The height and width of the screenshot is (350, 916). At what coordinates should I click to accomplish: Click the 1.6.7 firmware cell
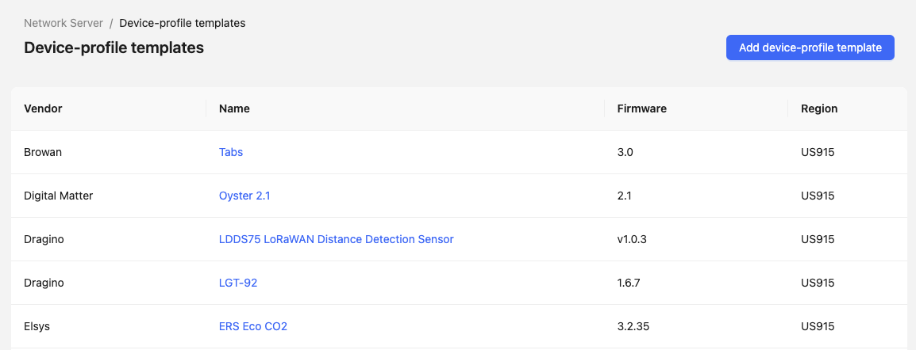[629, 283]
